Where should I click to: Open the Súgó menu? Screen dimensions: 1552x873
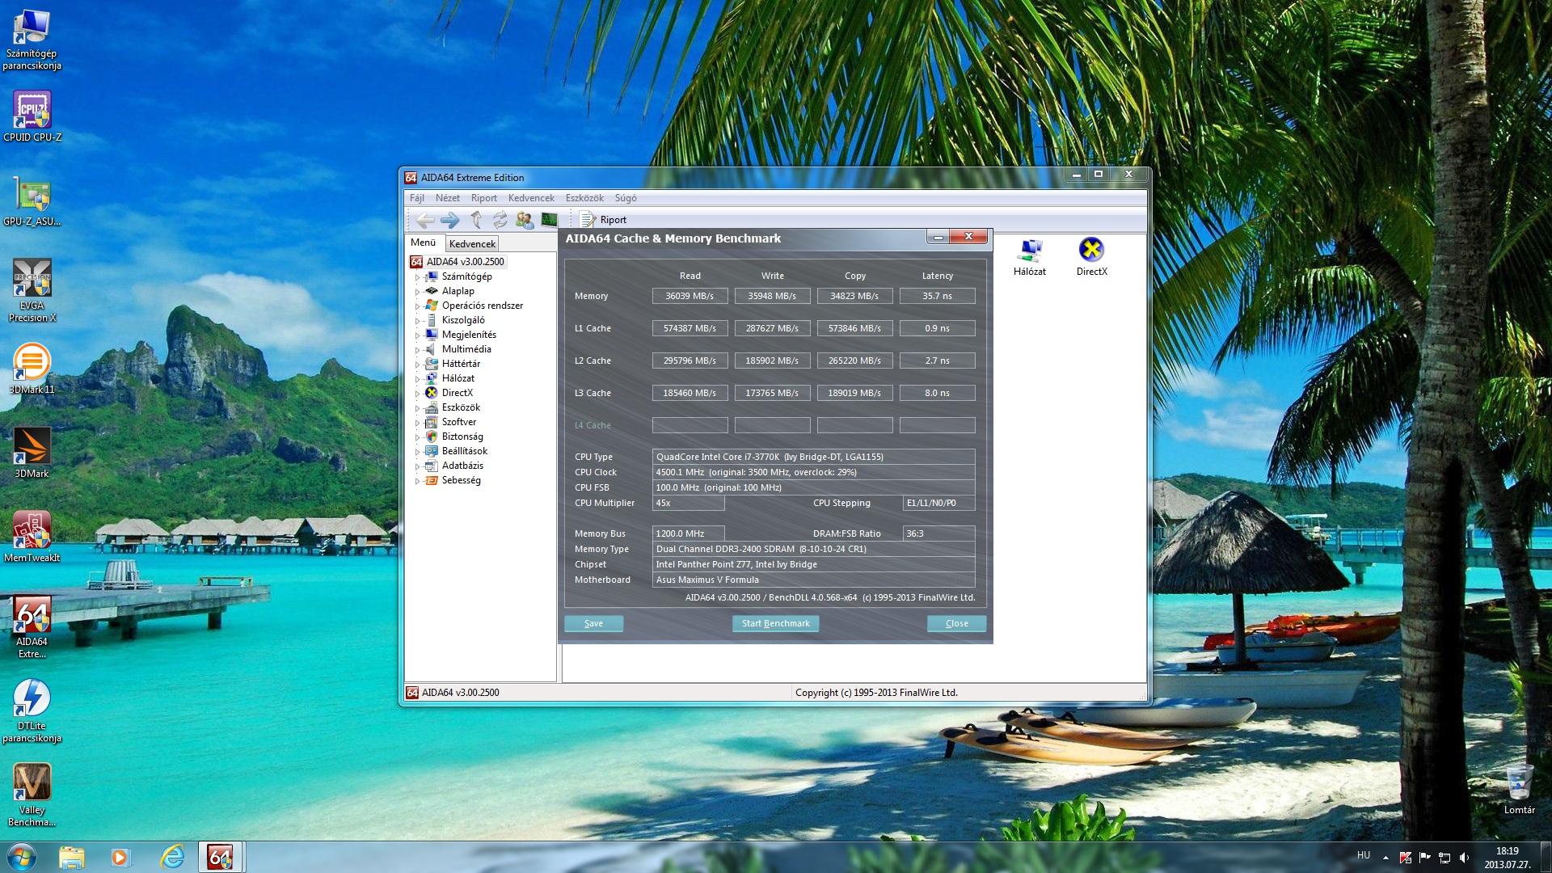point(626,198)
